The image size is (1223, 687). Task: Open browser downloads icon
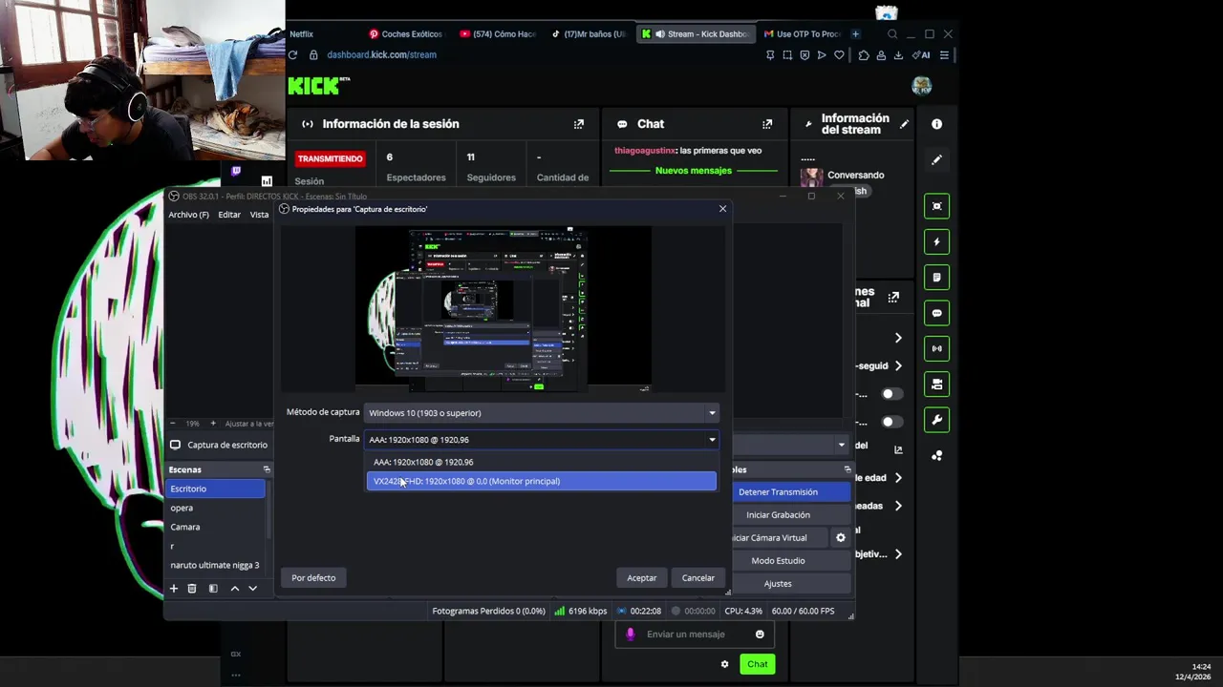(899, 55)
